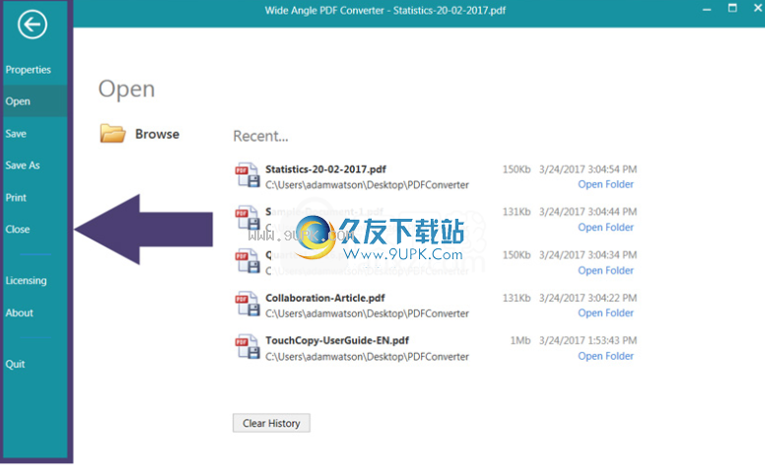
Task: Minimize the PDF Converter window
Action: point(707,9)
